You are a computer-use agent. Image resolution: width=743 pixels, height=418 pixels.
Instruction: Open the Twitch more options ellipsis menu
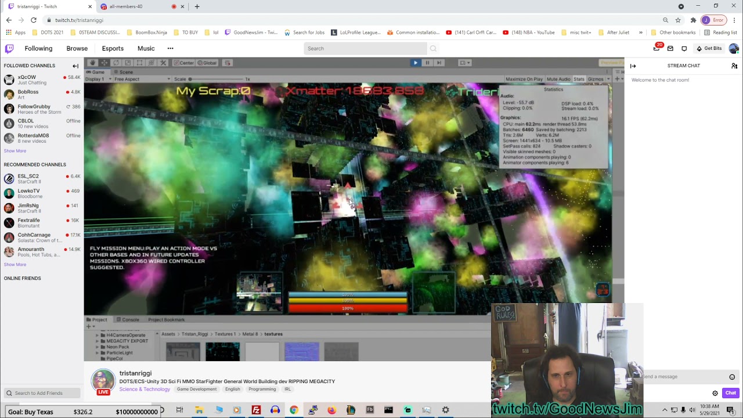[x=170, y=49]
